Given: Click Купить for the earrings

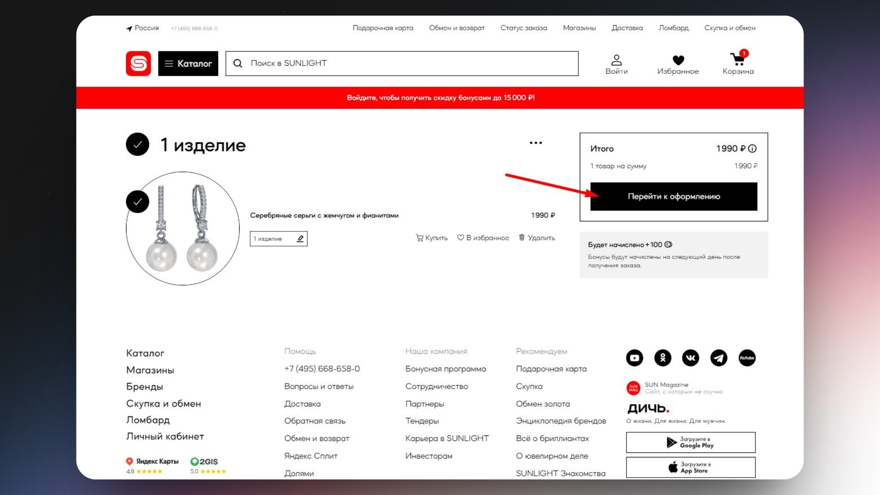Looking at the screenshot, I should click(x=431, y=238).
